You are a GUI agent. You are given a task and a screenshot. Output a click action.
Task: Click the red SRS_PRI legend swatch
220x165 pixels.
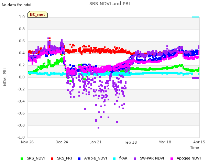(52, 158)
